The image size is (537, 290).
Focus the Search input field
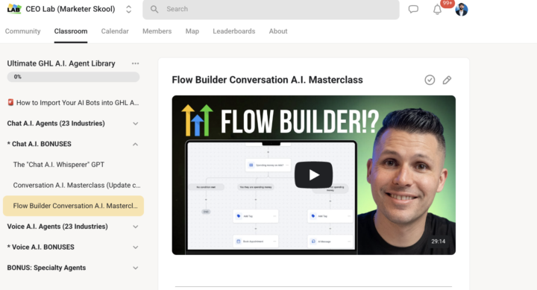pyautogui.click(x=271, y=9)
